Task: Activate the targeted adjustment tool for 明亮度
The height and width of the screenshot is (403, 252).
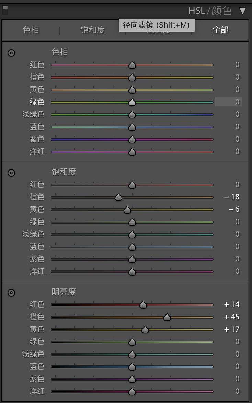Action: tap(11, 293)
